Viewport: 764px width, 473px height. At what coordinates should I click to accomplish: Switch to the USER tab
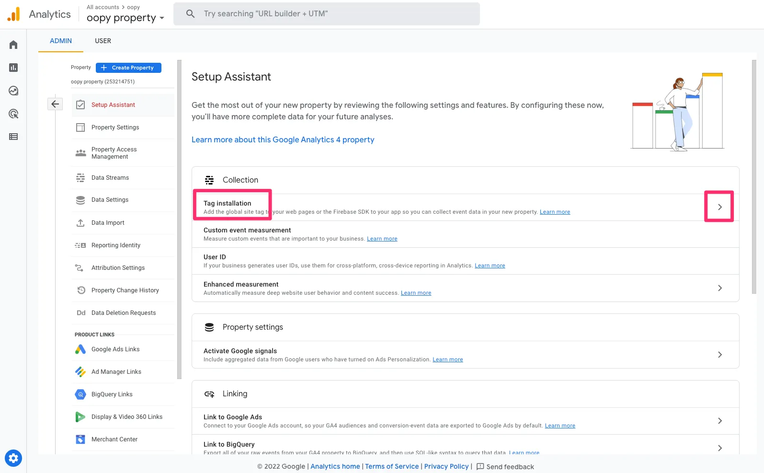[103, 41]
